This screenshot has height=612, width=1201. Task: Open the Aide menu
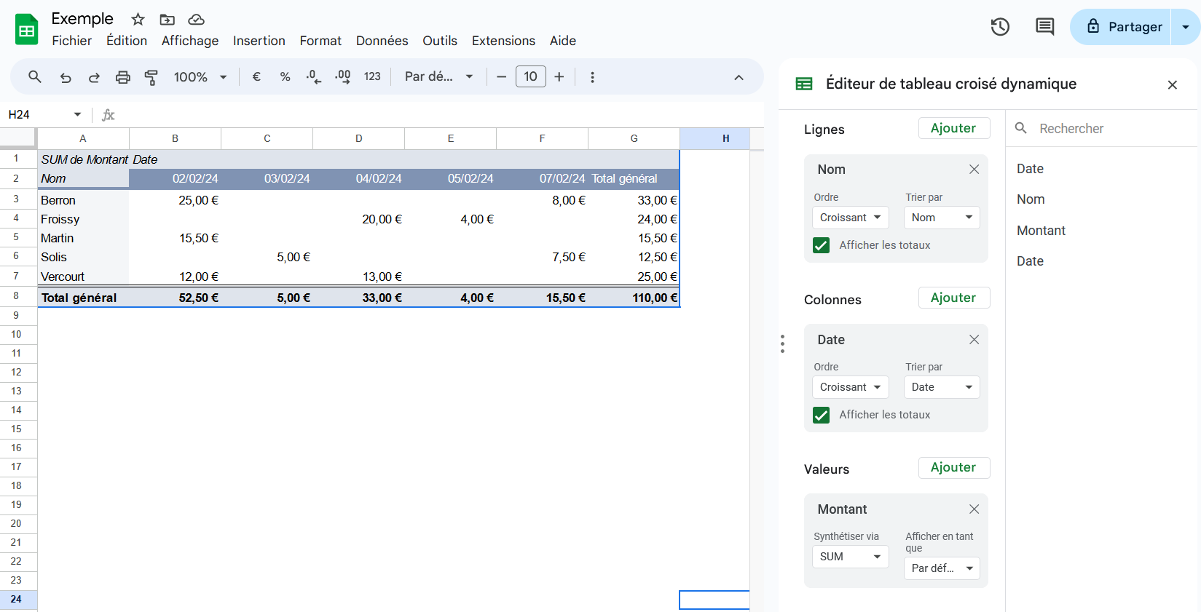pos(563,41)
